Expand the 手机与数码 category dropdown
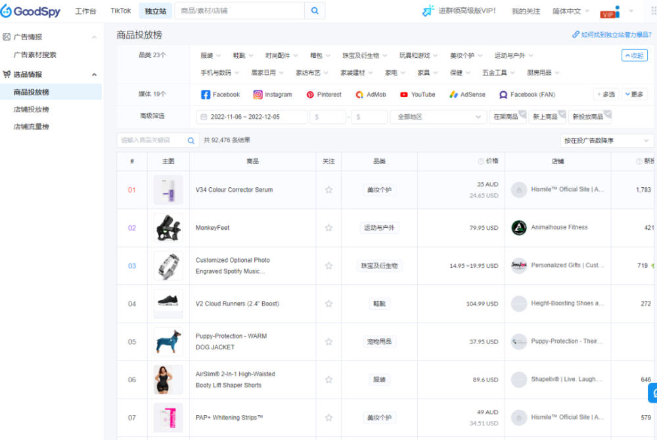657x440 pixels. pyautogui.click(x=219, y=73)
